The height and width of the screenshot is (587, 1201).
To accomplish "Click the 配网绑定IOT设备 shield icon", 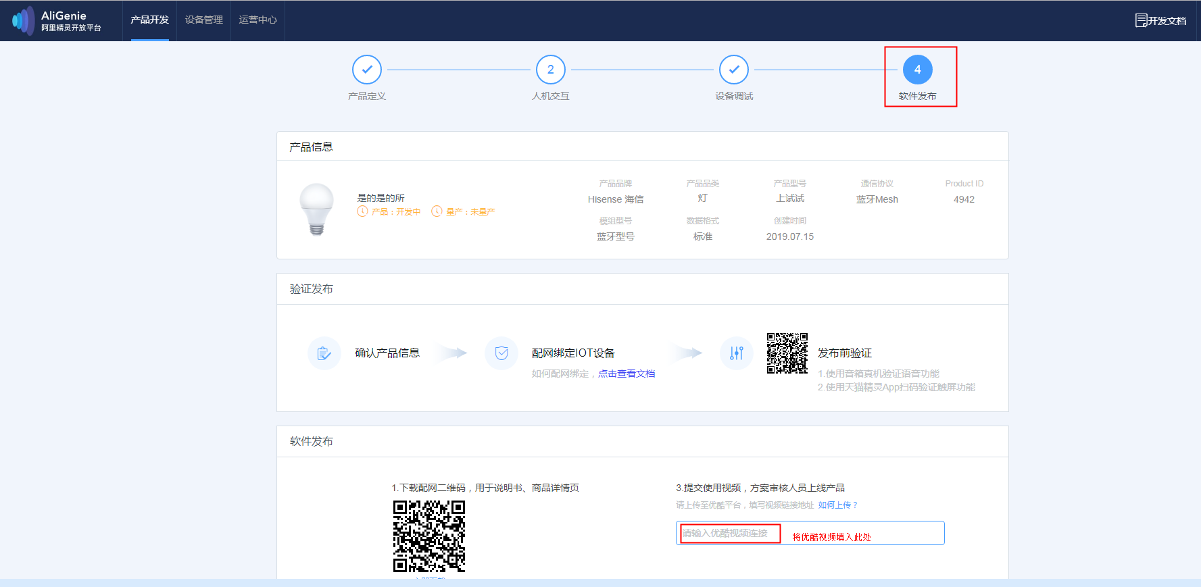I will click(x=501, y=353).
